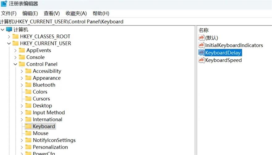Expand the Desktop key arrow
The width and height of the screenshot is (272, 155).
22,106
